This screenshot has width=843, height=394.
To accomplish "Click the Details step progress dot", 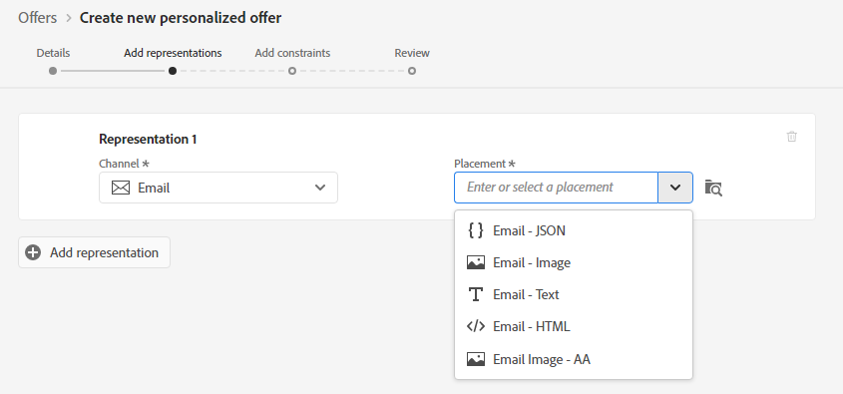I will pos(53,71).
